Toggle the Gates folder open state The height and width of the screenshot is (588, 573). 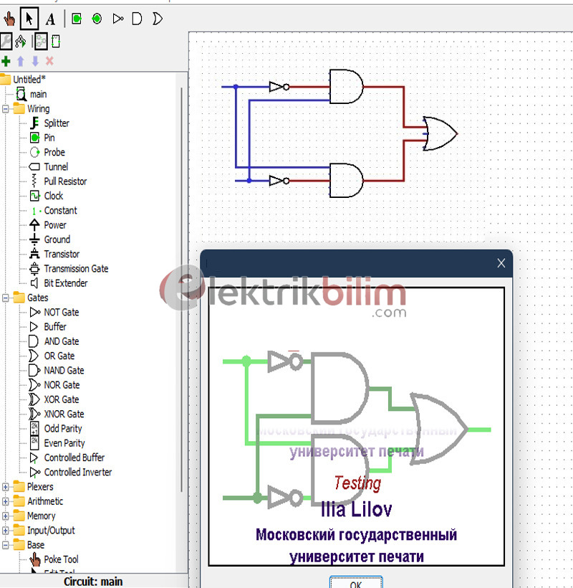6,298
